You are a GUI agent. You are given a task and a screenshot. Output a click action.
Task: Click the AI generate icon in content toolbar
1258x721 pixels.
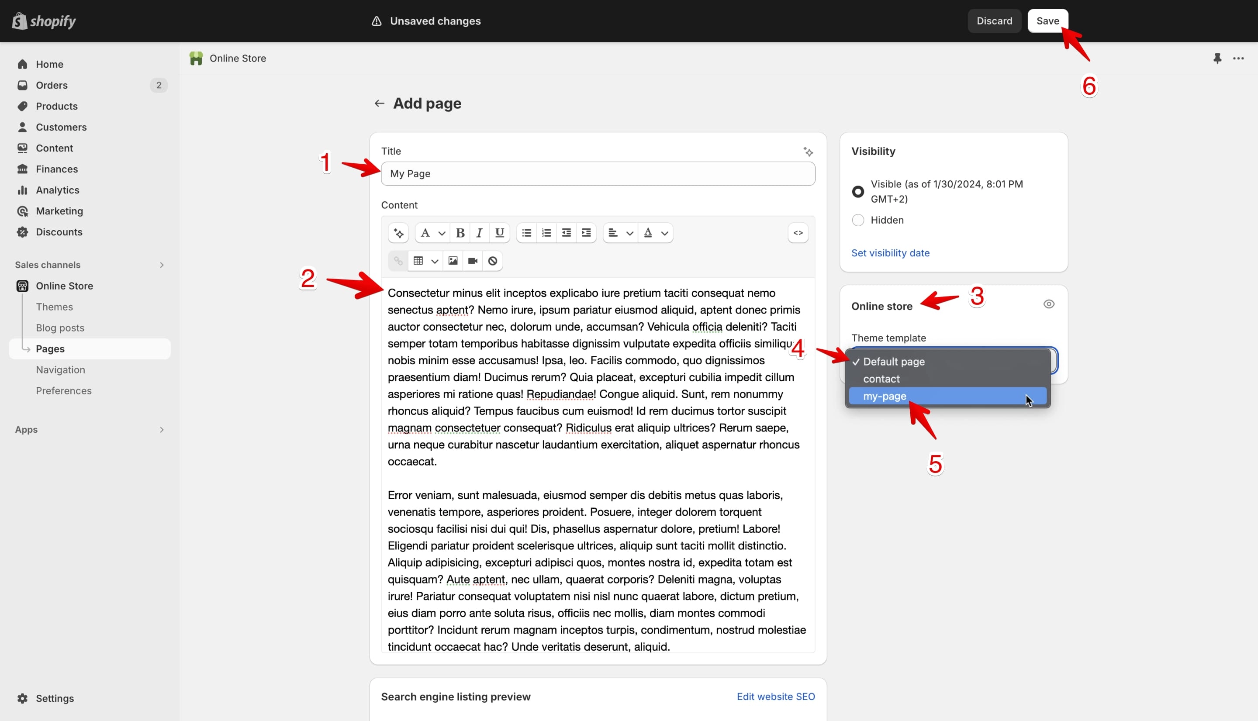[398, 233]
